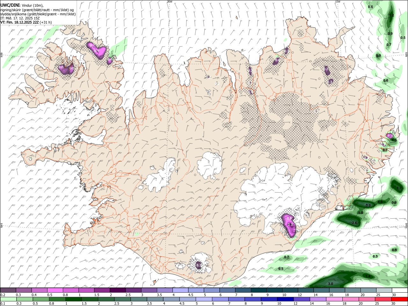Click the 7 label under the rain legend
The width and height of the screenshot is (408, 306).
[x=229, y=304]
